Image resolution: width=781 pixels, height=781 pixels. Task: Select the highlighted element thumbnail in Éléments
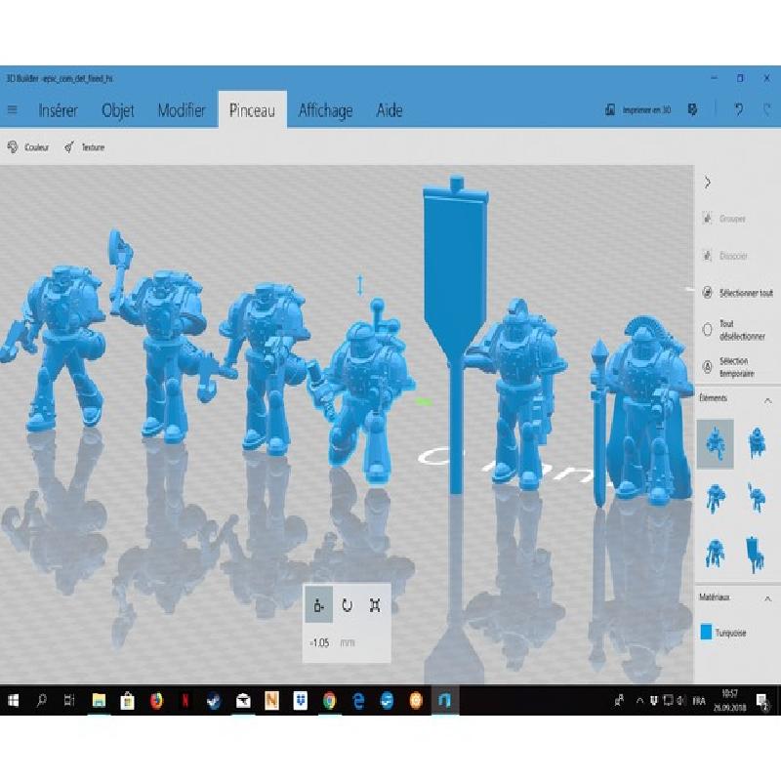point(716,443)
